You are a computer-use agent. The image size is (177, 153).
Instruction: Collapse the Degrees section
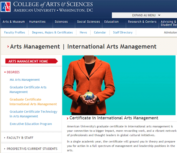click(x=12, y=72)
